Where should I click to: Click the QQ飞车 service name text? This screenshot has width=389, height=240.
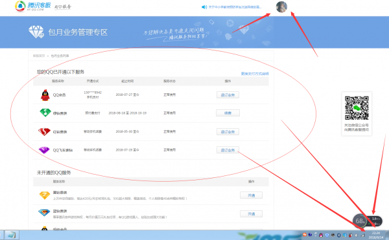pos(63,150)
